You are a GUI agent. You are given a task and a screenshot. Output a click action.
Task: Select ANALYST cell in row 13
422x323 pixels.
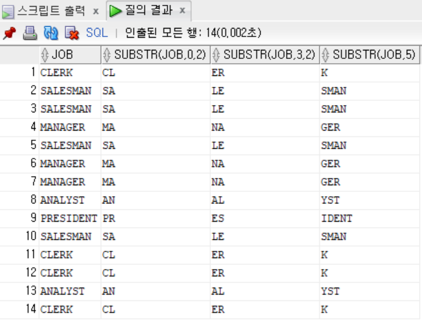coord(70,291)
